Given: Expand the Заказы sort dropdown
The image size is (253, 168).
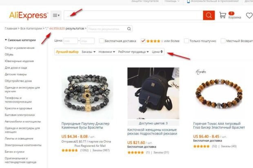Looking at the screenshot, I should (x=89, y=52).
